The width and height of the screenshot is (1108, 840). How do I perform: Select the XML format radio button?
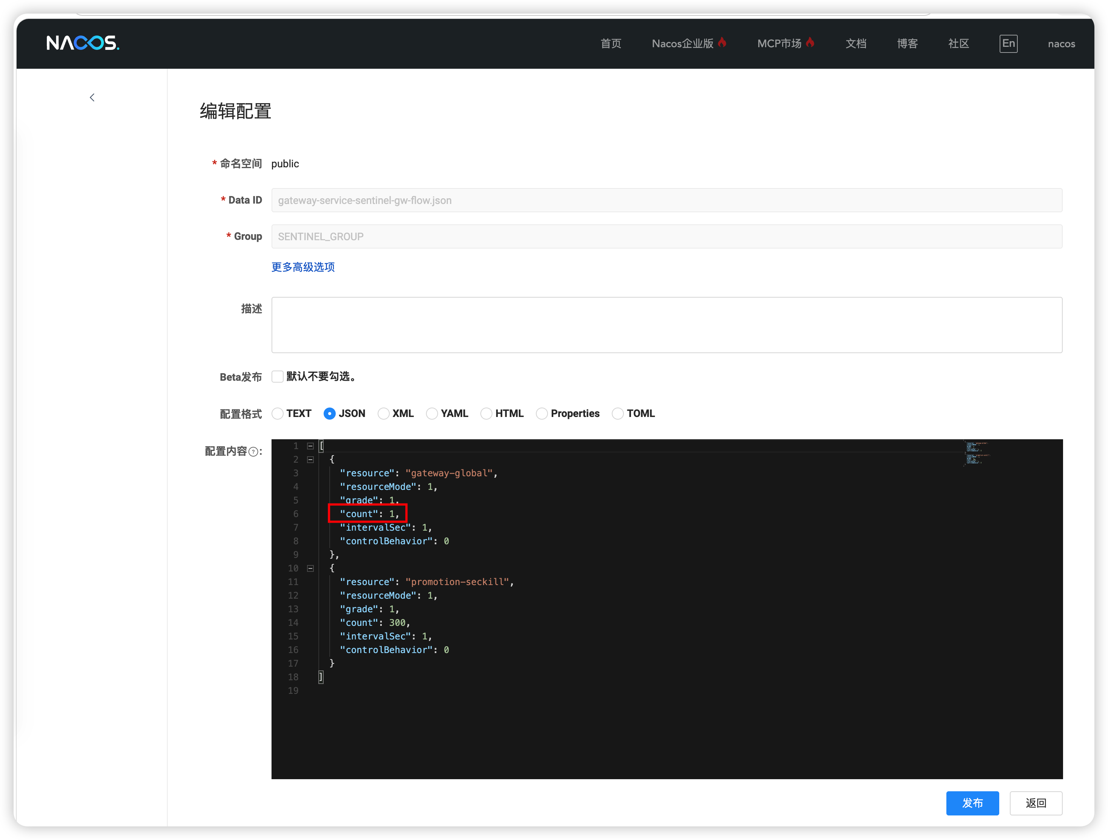coord(384,414)
